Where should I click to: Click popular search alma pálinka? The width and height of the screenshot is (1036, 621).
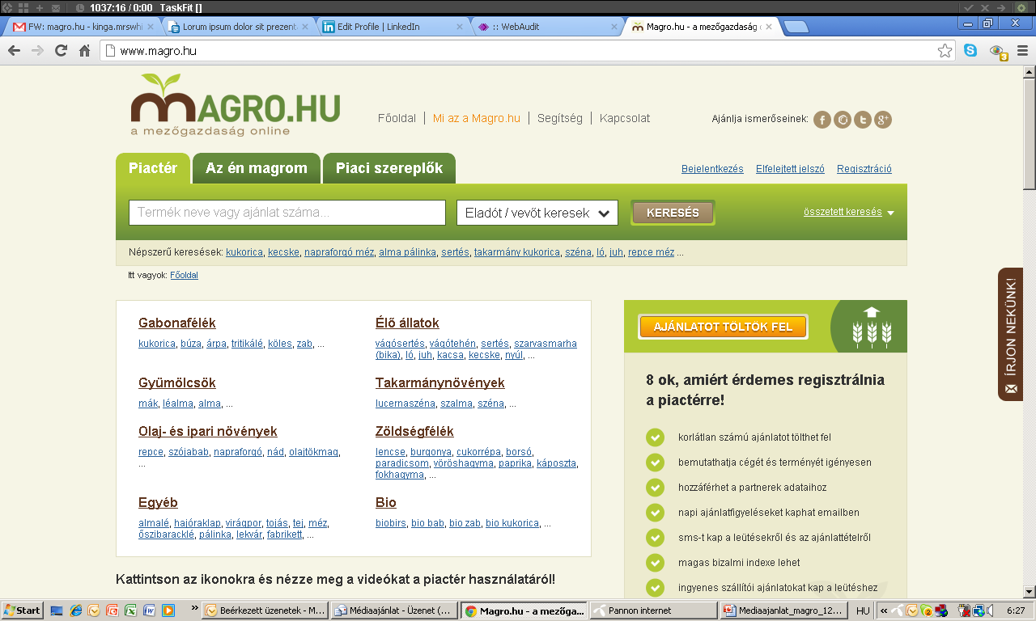pos(407,252)
